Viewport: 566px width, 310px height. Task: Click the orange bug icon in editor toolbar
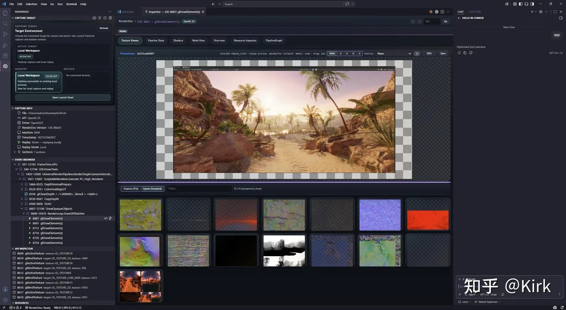click(x=431, y=12)
